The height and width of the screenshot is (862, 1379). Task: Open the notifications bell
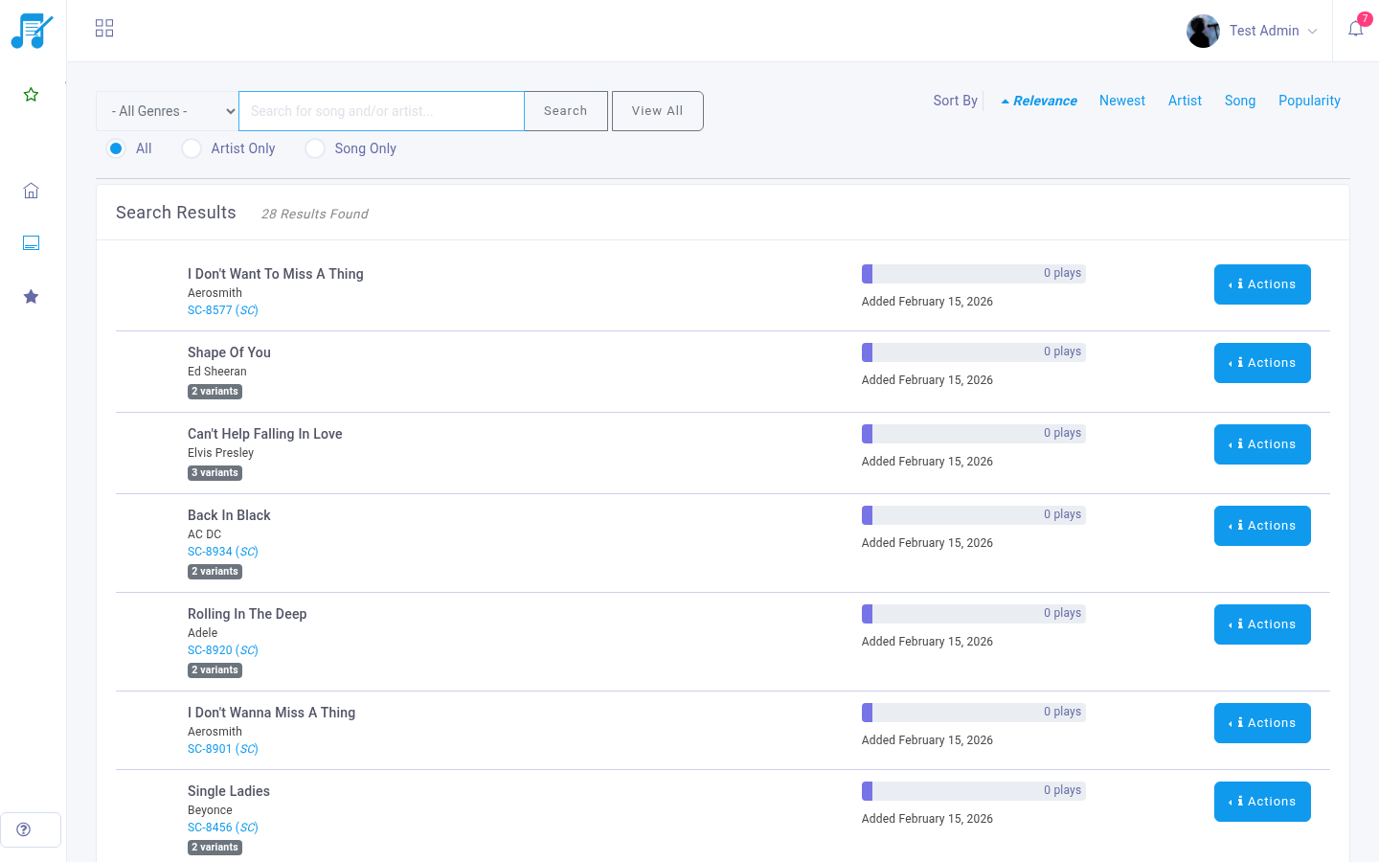pos(1355,29)
